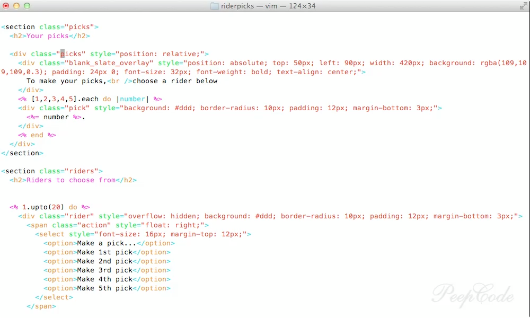Viewport: 530px width, 318px height.
Task: Zoom the window using the green button
Action: 27,6
